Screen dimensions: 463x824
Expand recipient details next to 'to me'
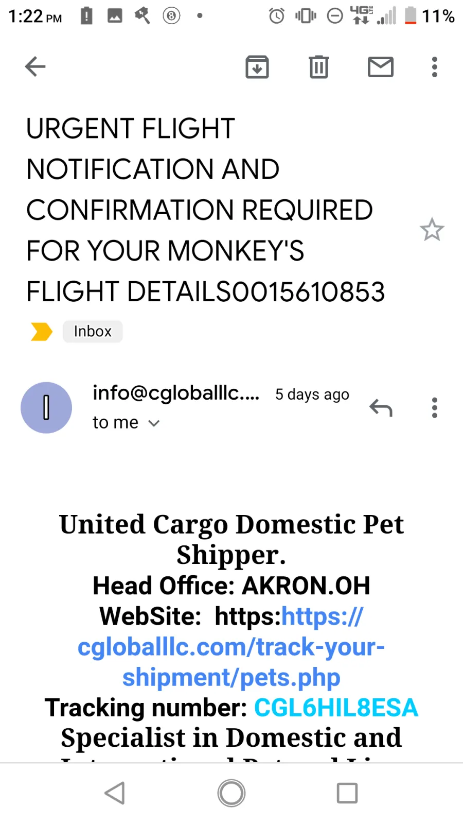(x=154, y=423)
